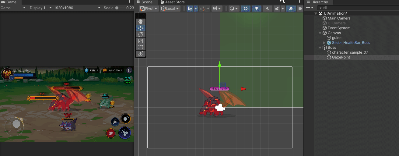Open the grid settings dropdown arrow

coord(196,9)
